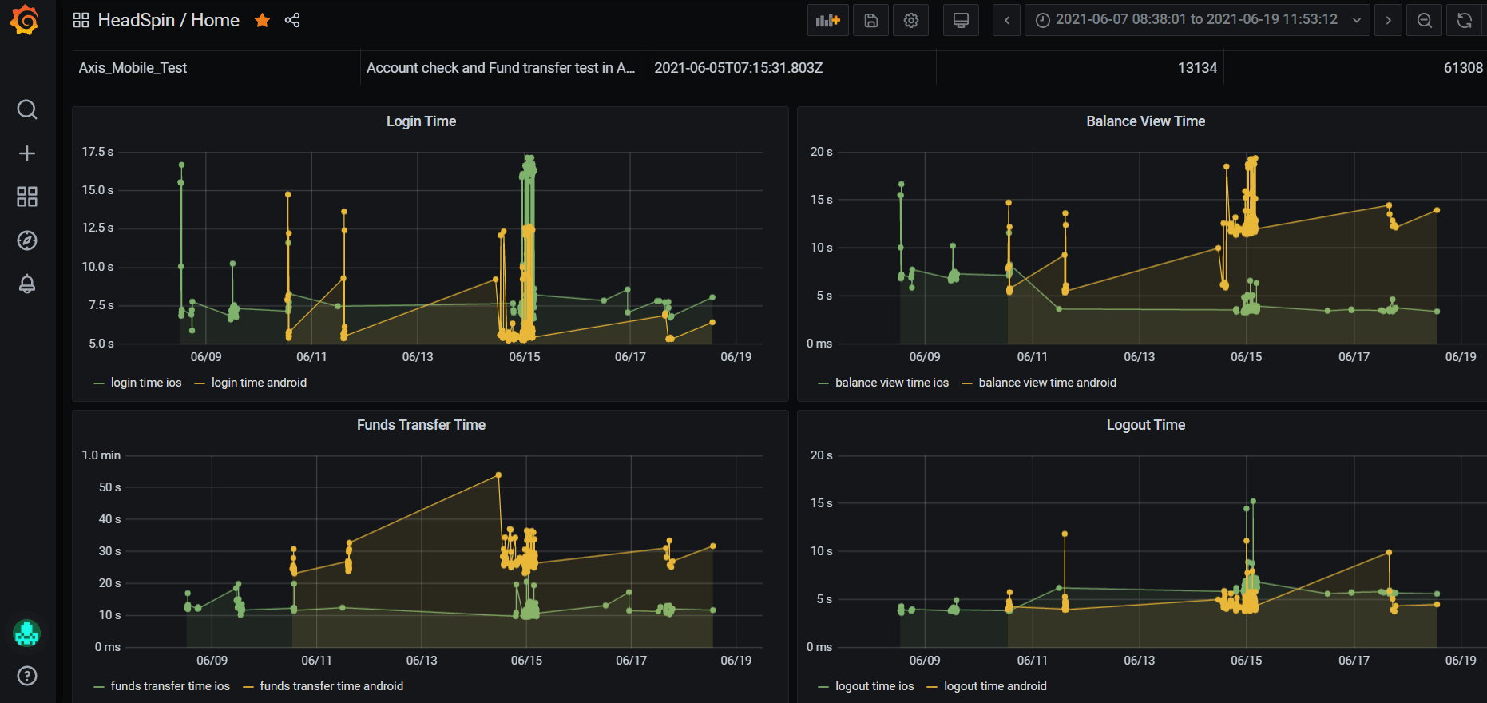Click the Add panel toolbar icon
The height and width of the screenshot is (703, 1487).
(x=828, y=20)
